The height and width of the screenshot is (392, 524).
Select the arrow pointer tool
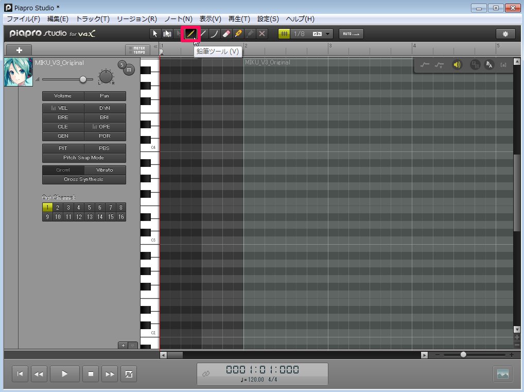coord(155,34)
